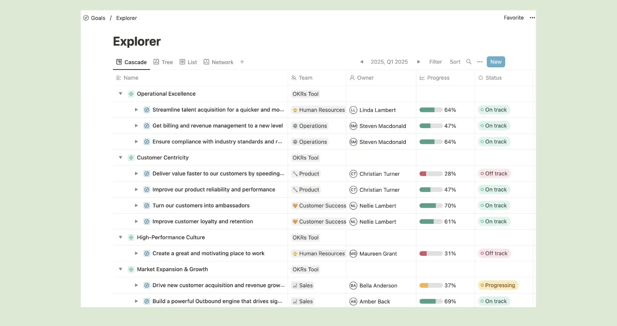Open the Goals breadcrumb link
The image size is (617, 326).
[x=94, y=18]
